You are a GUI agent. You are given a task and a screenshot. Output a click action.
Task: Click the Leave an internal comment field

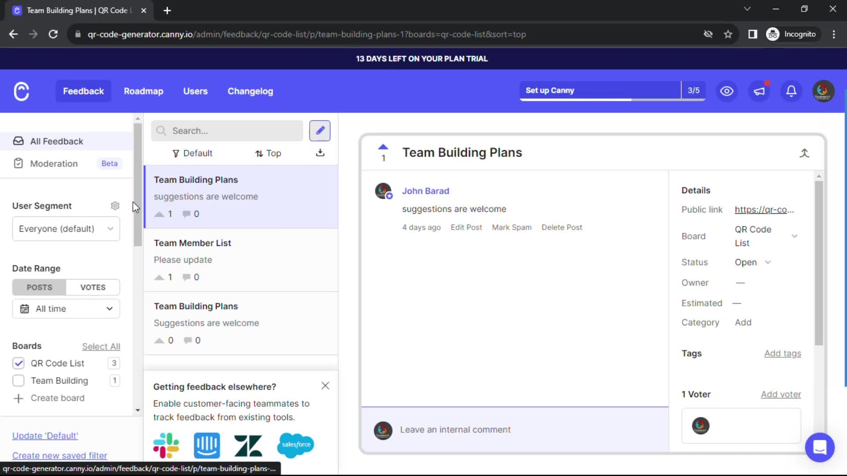click(x=515, y=430)
